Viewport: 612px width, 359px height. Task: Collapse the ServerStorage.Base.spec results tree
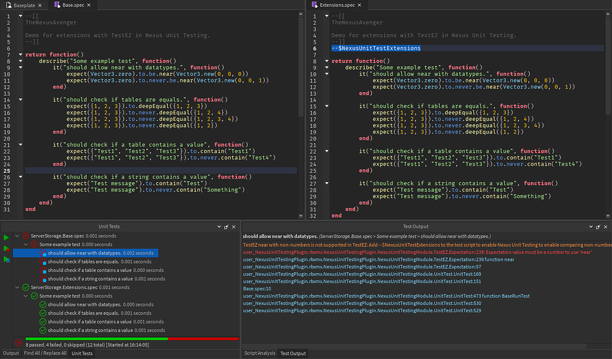pyautogui.click(x=17, y=235)
